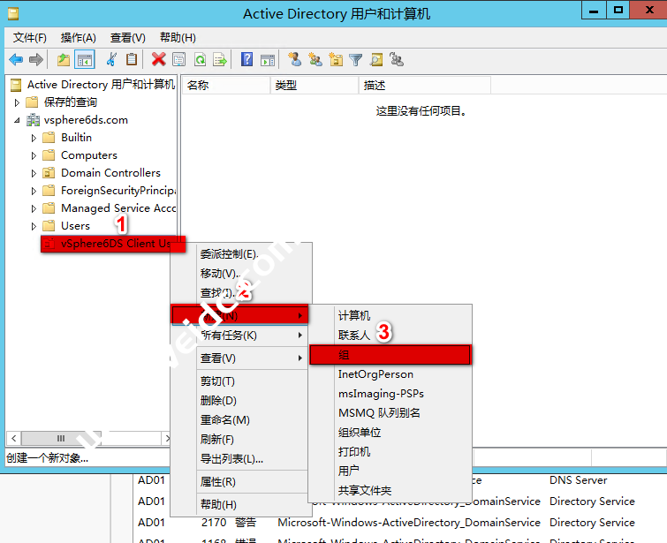Click the up one level folder icon
The image size is (667, 543).
64,59
